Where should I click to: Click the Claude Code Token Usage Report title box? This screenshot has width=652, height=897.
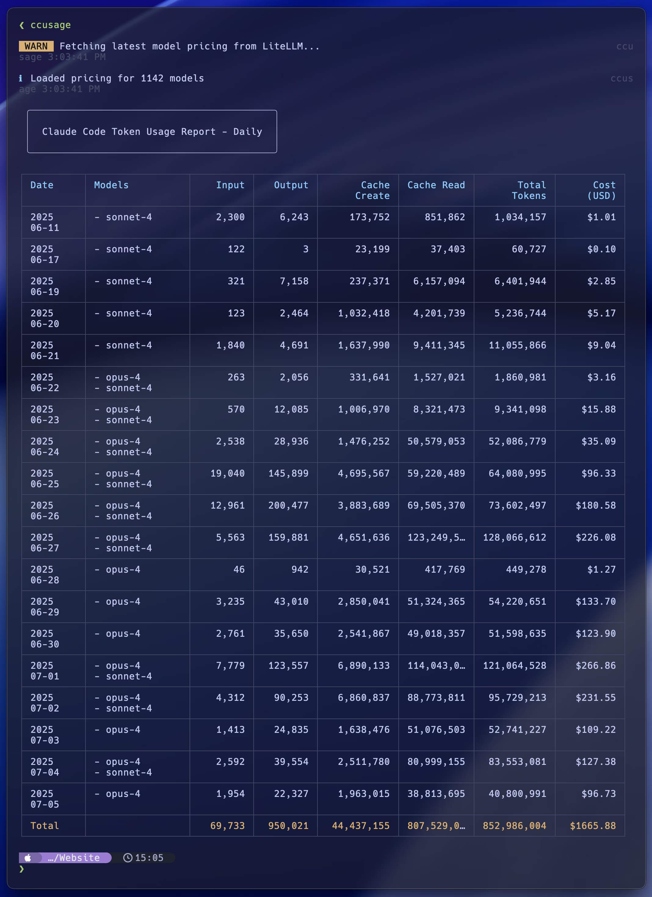(152, 132)
